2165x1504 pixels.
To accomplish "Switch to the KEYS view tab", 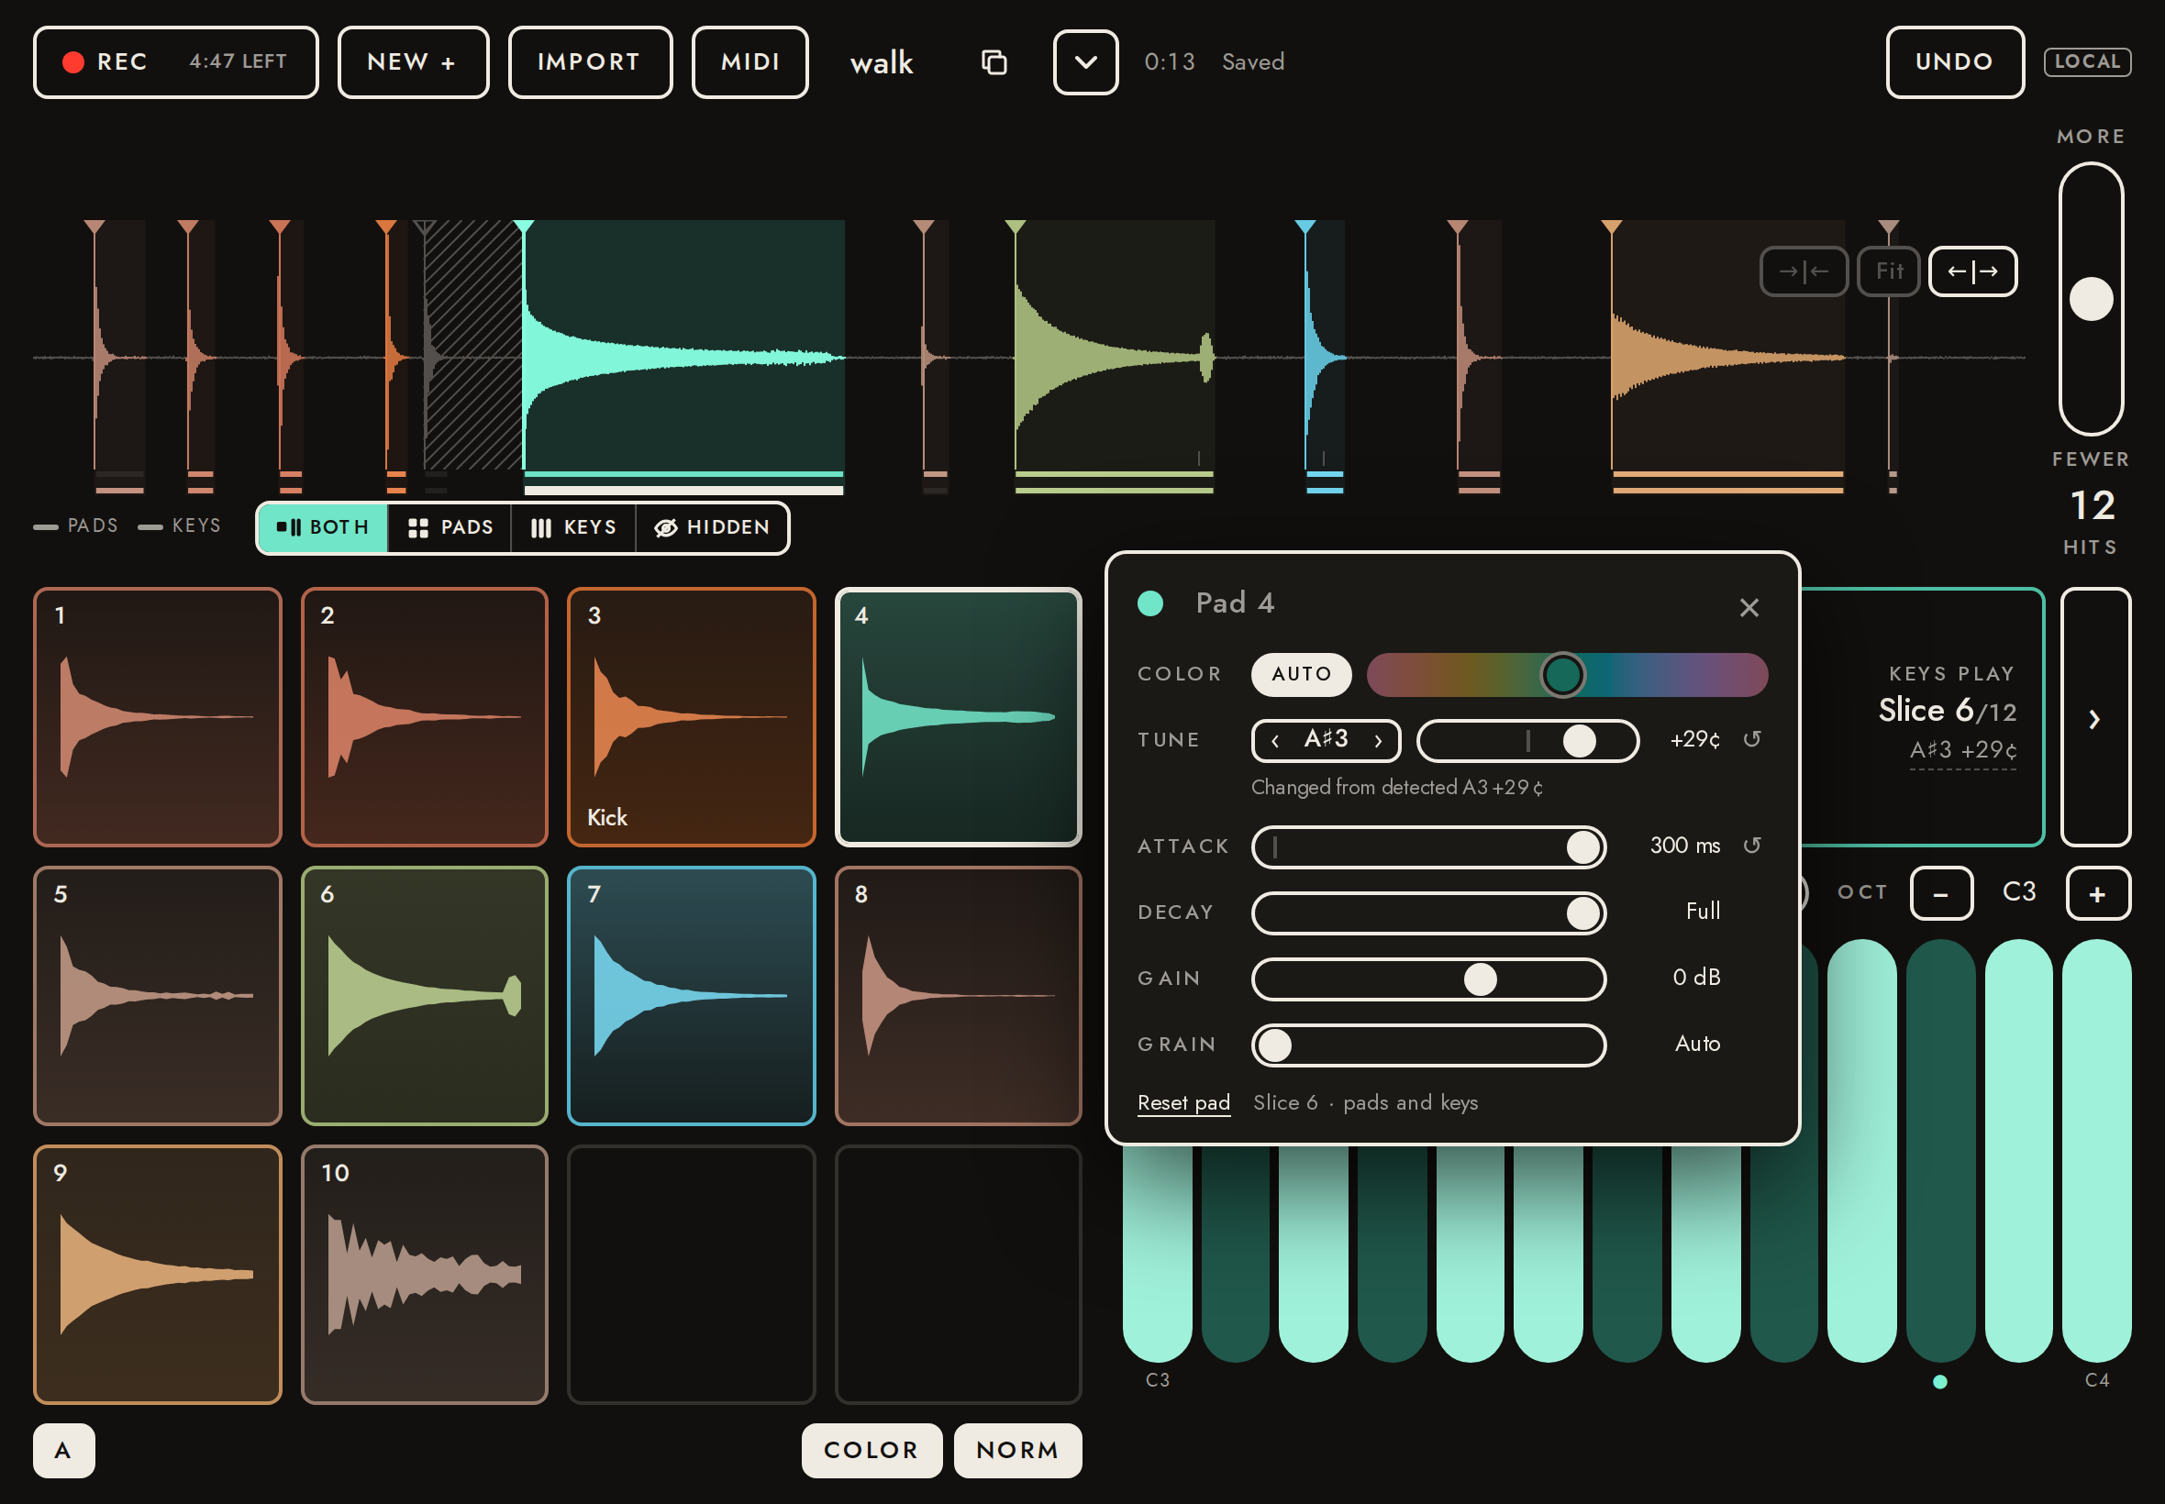I will pos(573,527).
